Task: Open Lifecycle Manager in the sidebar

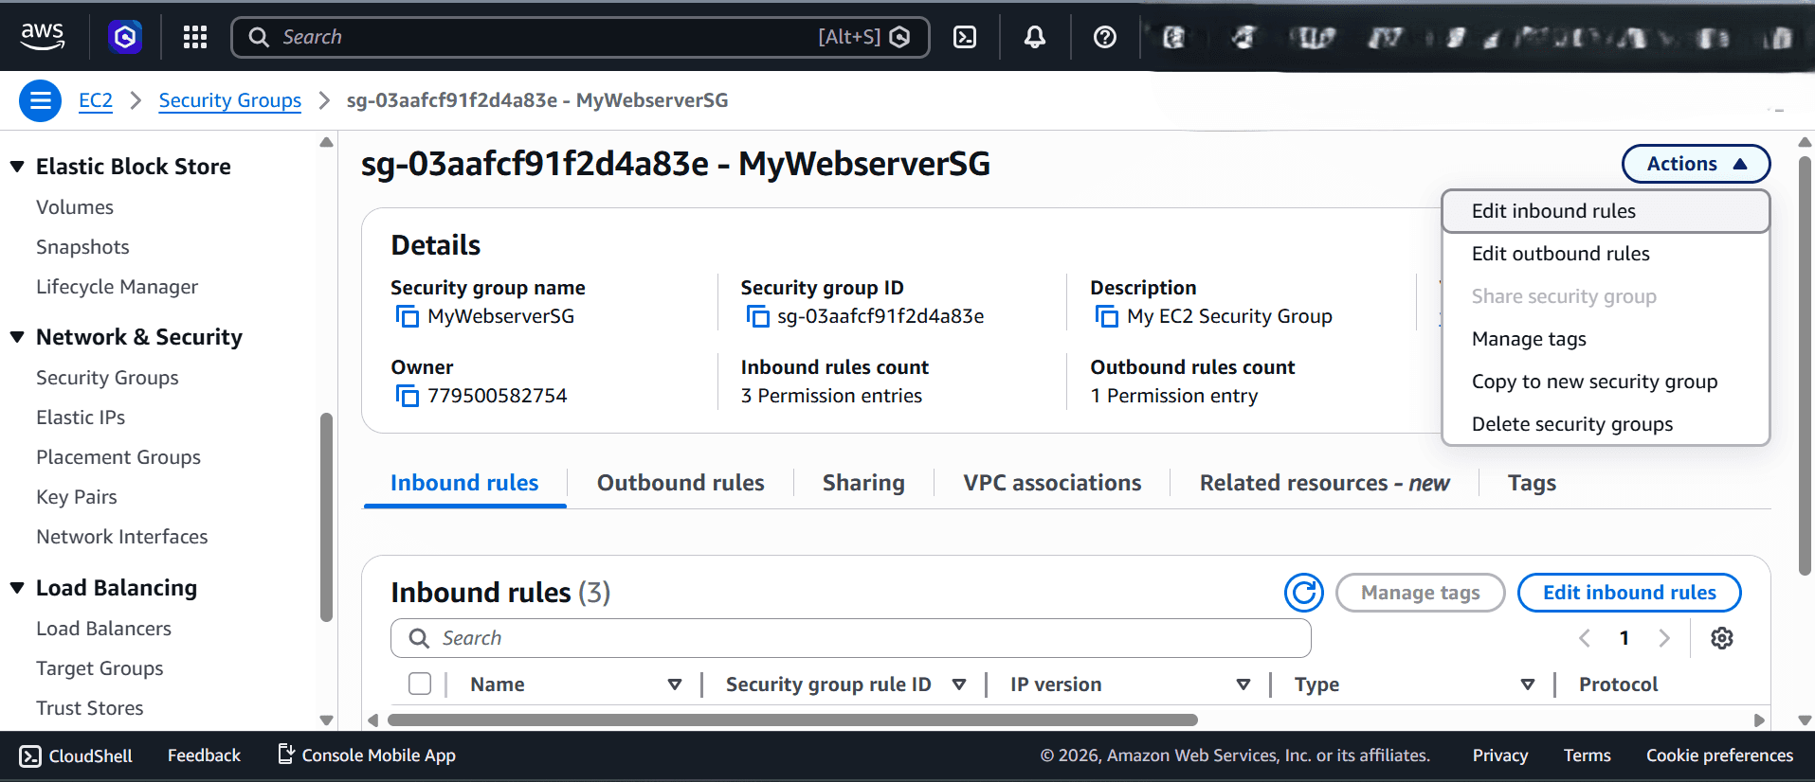Action: (x=118, y=287)
